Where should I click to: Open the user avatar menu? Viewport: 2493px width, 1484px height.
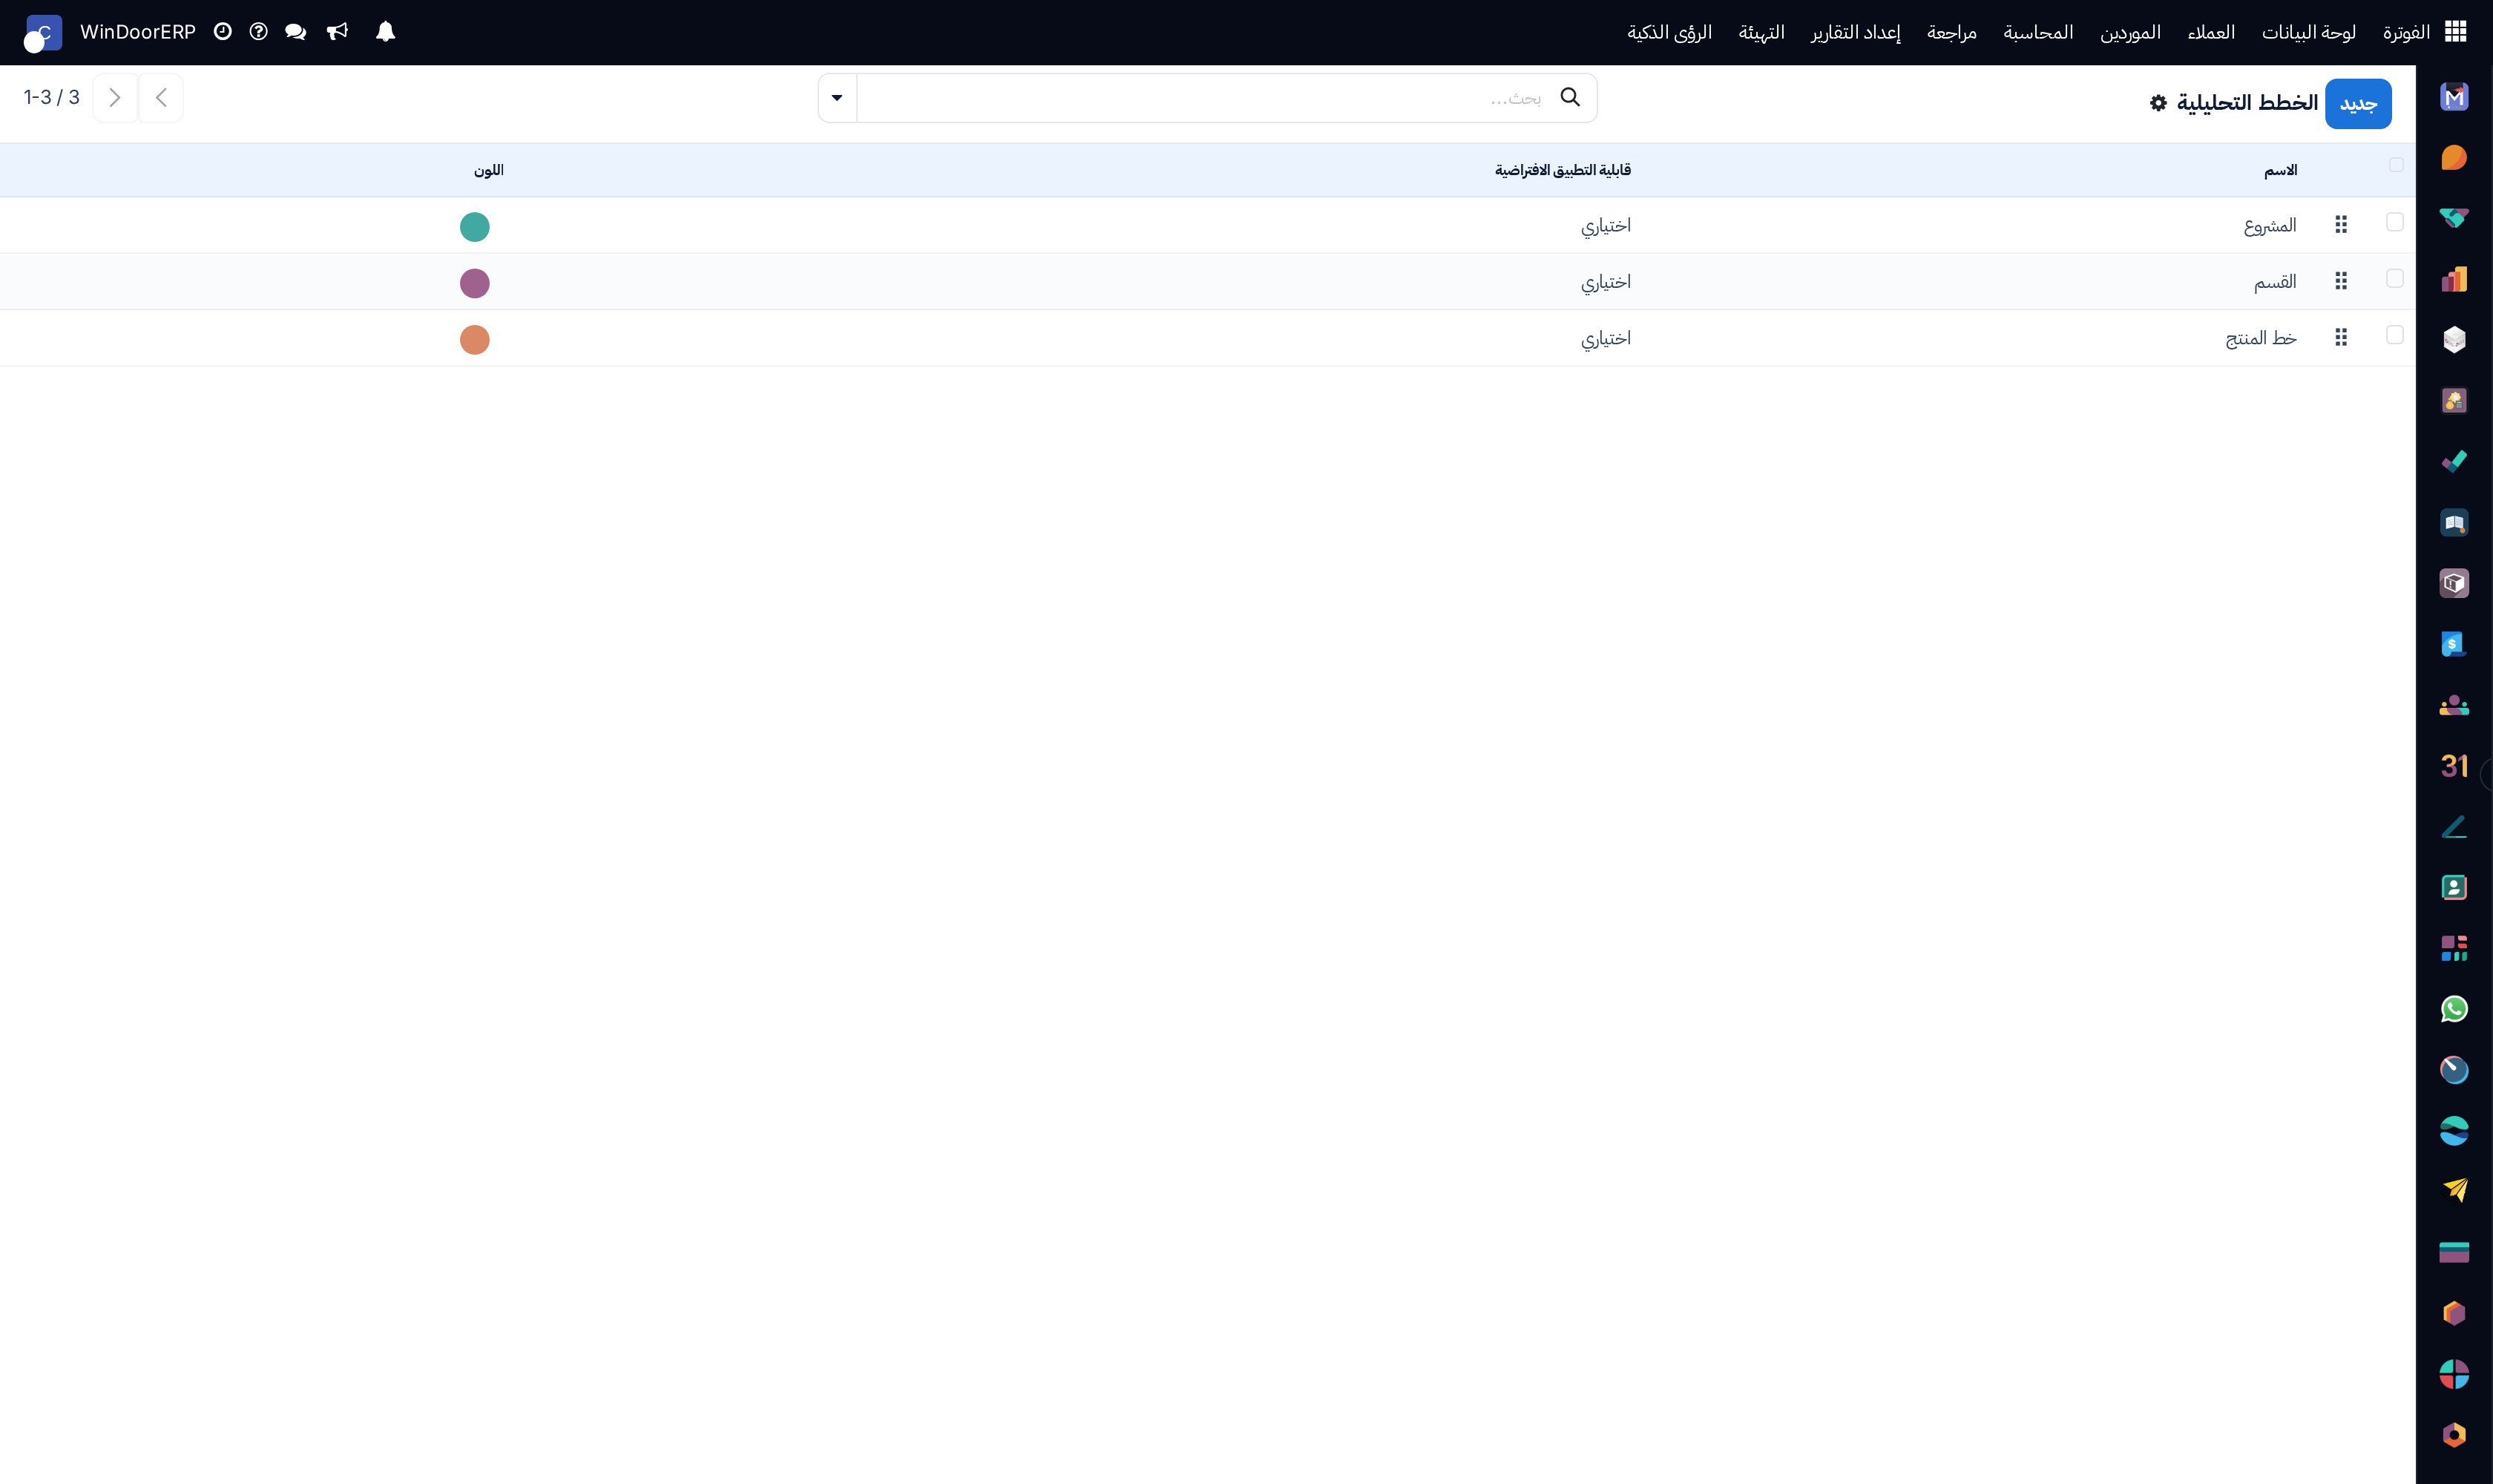pyautogui.click(x=43, y=33)
